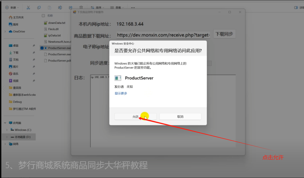Image resolution: width=304 pixels, height=178 pixels.
Task: Select the Windows (C:) drive
Action: pos(21,130)
